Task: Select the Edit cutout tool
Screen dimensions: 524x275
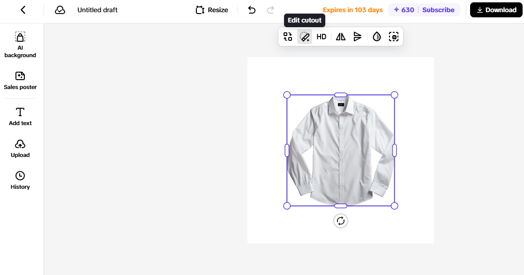Action: click(305, 37)
